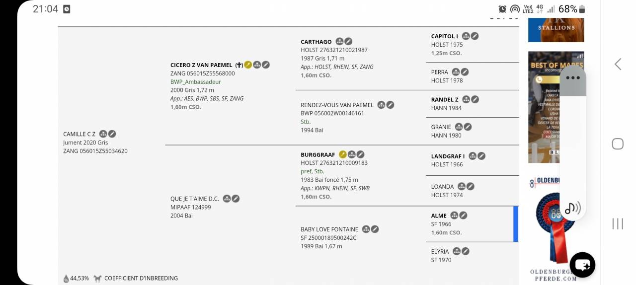Open the pedigree icon next to Landgraf I
Viewport: 636px width, 285px height.
pos(473,156)
